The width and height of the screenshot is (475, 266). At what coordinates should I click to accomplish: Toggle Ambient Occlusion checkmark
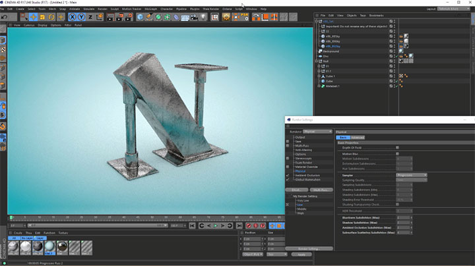click(x=288, y=175)
